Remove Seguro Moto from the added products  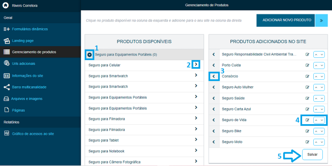click(x=214, y=142)
